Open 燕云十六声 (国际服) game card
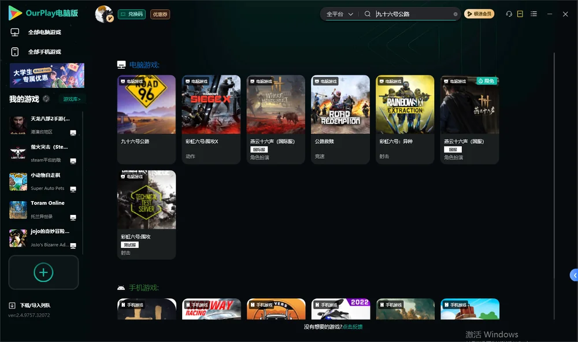Screen dimensions: 578x342 click(x=276, y=120)
